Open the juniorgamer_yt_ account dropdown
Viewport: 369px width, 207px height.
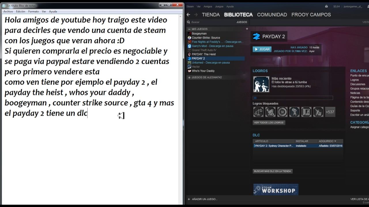point(353,6)
